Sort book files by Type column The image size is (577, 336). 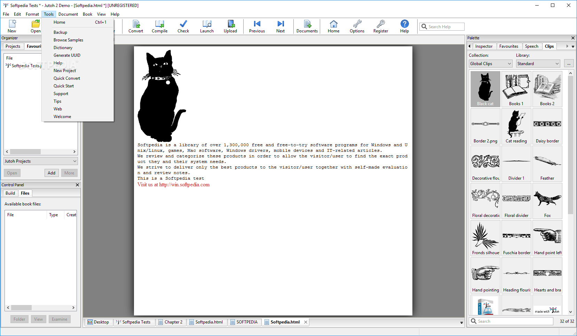point(55,215)
